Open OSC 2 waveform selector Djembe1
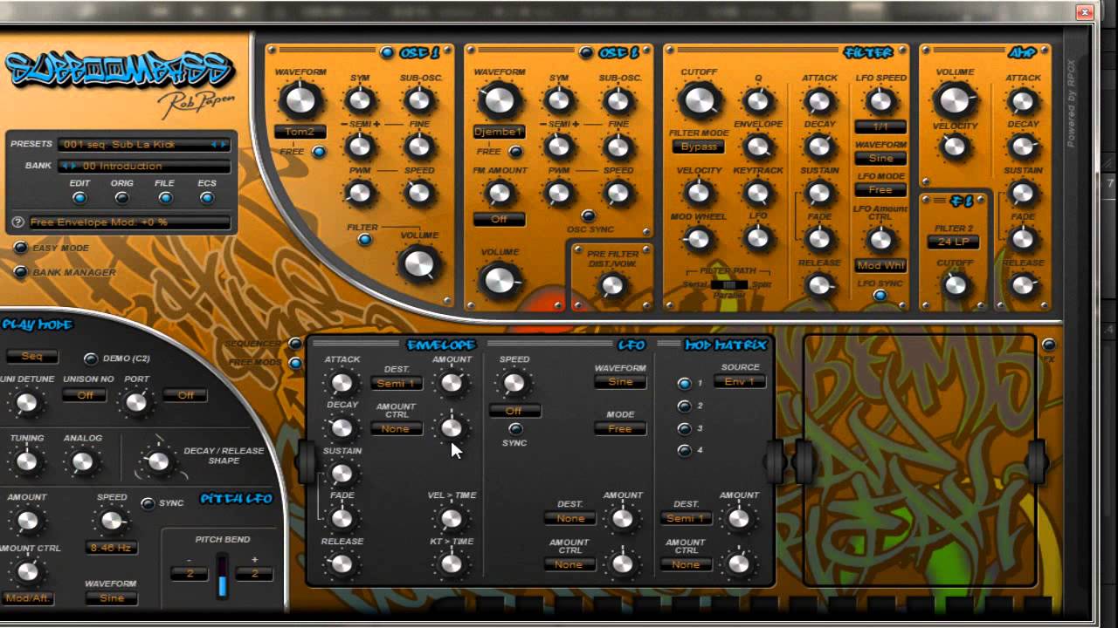Screen dimensions: 1118x628 click(499, 132)
